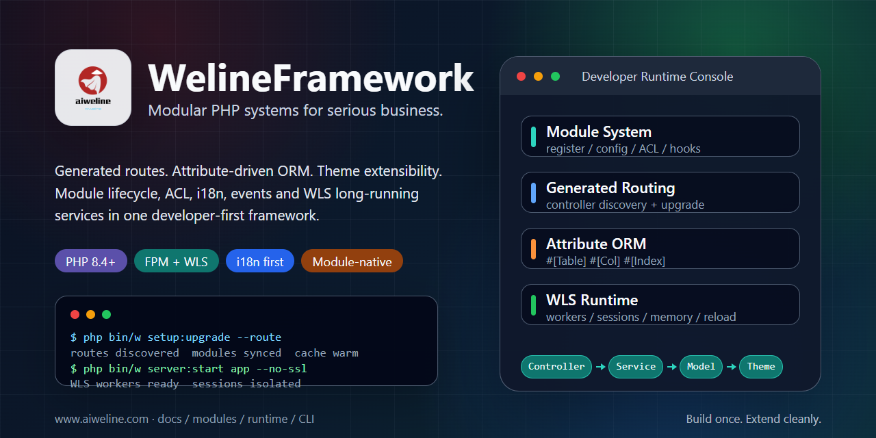Click the yellow dot in the terminal window
Viewport: 876px width, 438px height.
[x=91, y=315]
